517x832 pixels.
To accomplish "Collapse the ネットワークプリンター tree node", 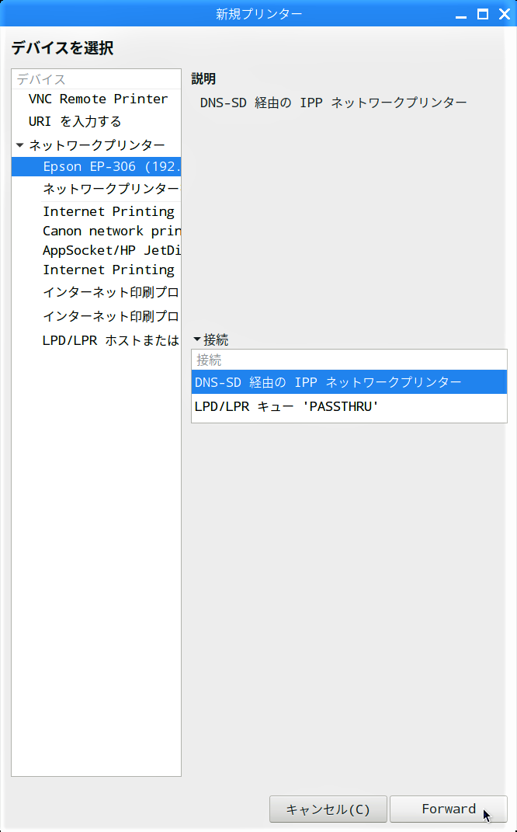I will [20, 144].
